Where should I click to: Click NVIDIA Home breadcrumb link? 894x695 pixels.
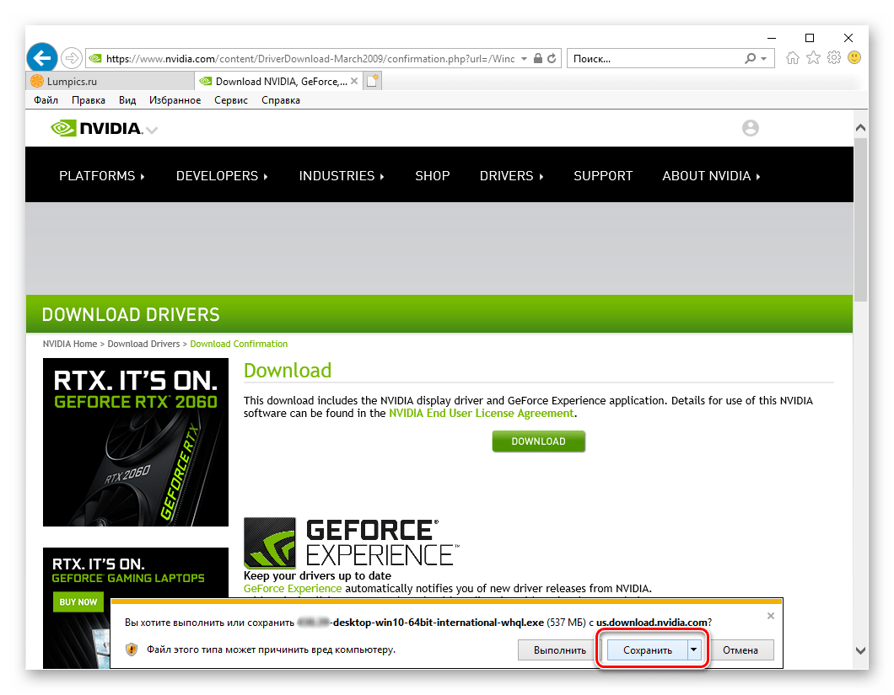point(69,344)
